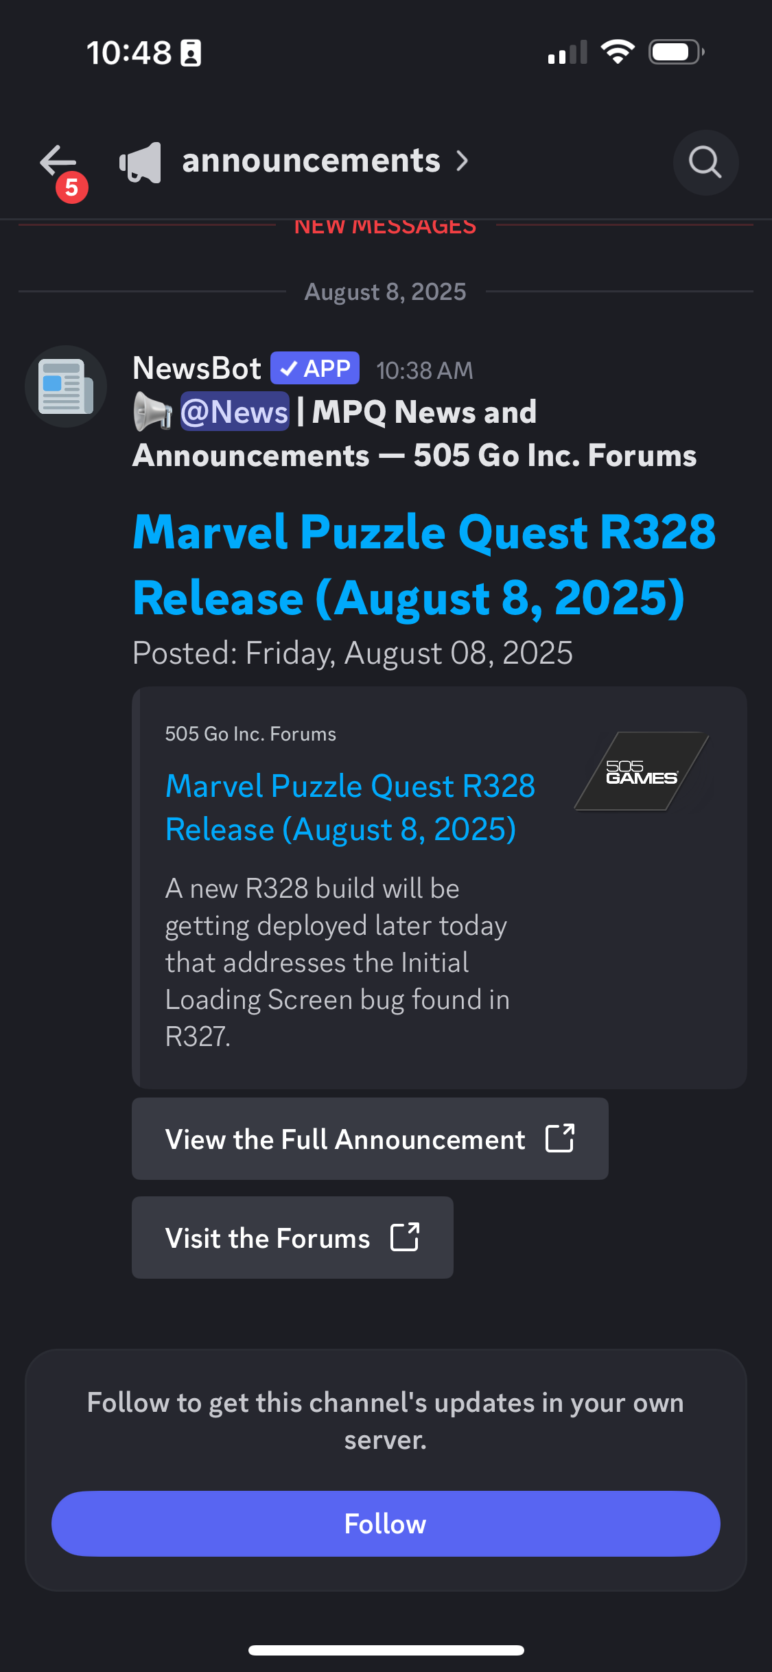The image size is (772, 1672).
Task: Tap the announcements megaphone channel icon
Action: [x=141, y=163]
